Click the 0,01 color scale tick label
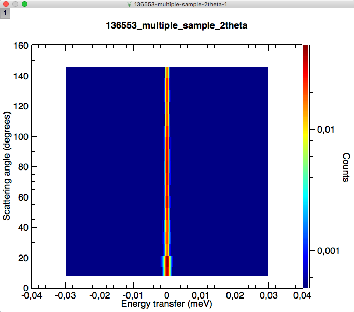354x312 pixels. point(325,129)
